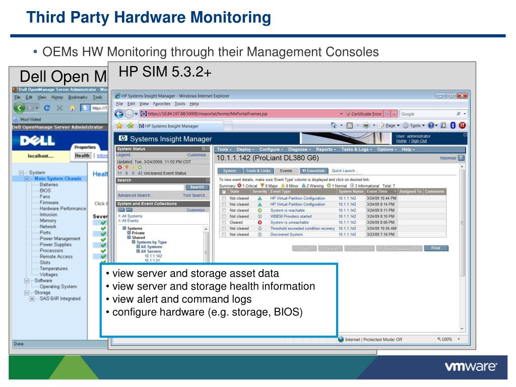
Task: Click the home icon in Dell browser
Action: tap(73, 108)
